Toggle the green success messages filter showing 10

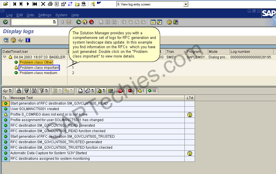152,91
